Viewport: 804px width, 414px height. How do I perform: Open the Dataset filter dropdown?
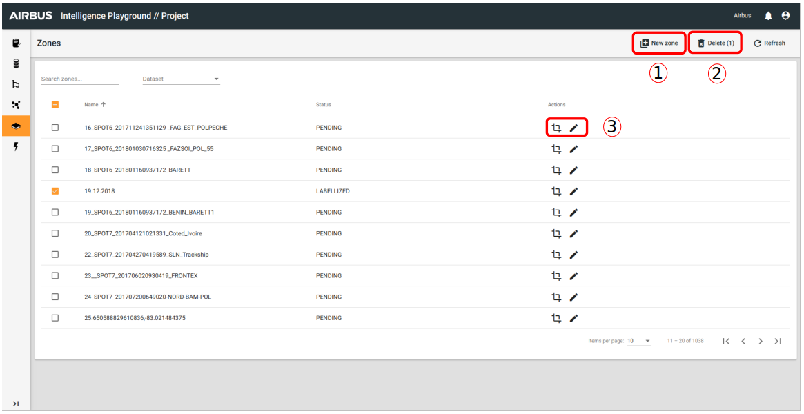coord(181,79)
